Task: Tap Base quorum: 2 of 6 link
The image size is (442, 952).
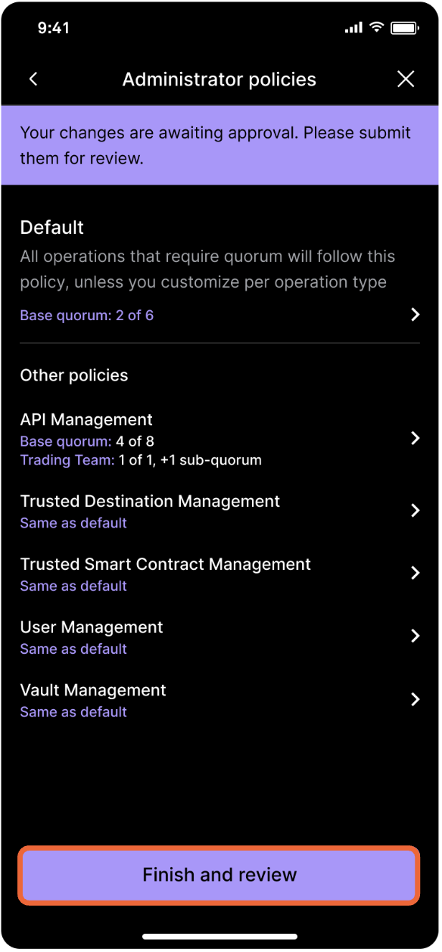Action: [87, 316]
